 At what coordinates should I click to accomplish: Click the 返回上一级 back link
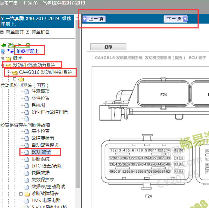[x=19, y=45]
